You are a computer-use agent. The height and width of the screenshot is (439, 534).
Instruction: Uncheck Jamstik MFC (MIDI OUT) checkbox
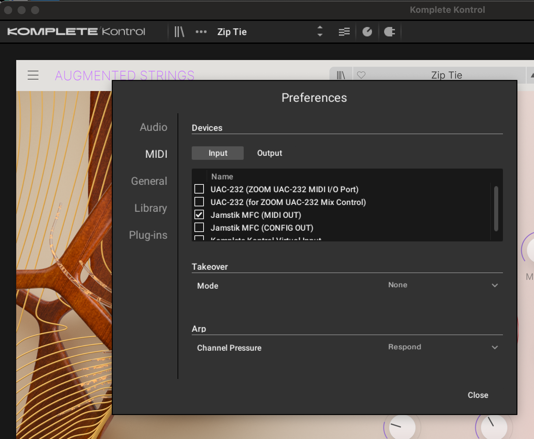pyautogui.click(x=199, y=214)
